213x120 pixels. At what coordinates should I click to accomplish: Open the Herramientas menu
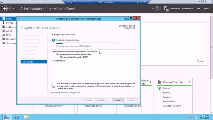coord(188,9)
